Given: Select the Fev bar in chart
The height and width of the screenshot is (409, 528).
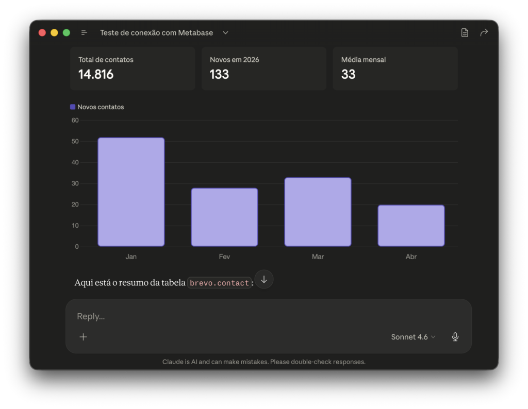Looking at the screenshot, I should tap(224, 217).
